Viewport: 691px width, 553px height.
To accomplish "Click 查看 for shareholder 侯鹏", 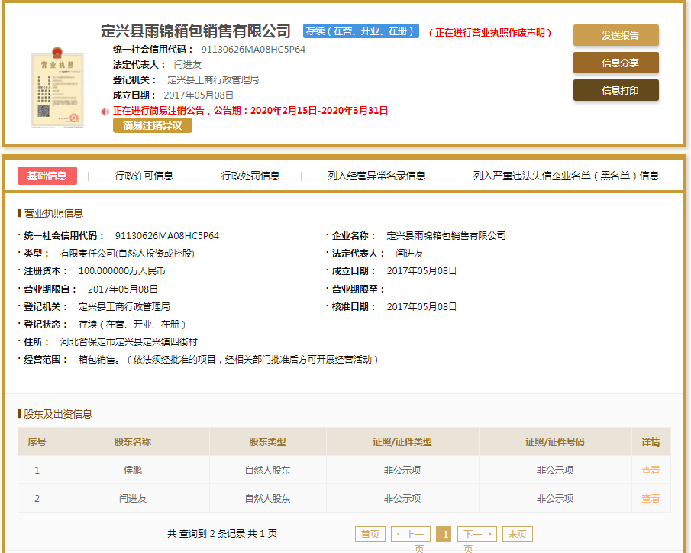I will click(650, 471).
